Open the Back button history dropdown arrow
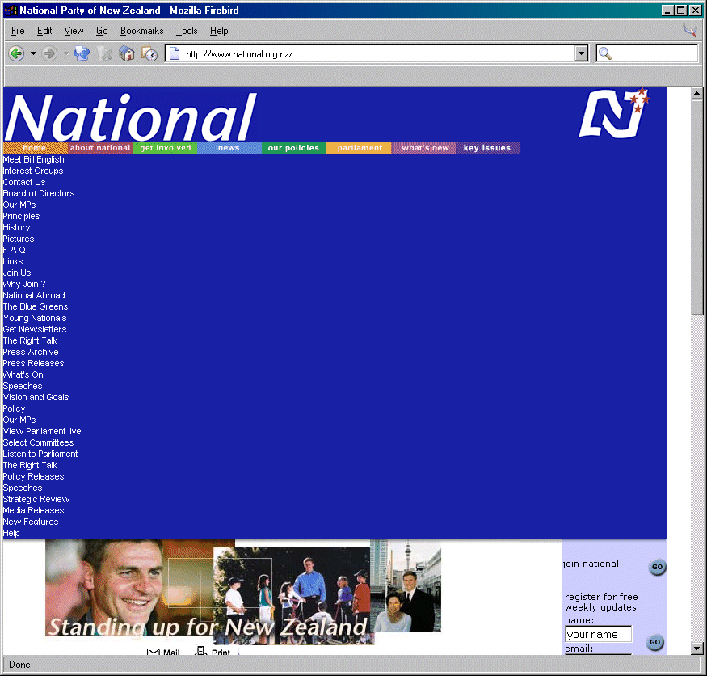Screen dimensions: 707x676 [33, 53]
